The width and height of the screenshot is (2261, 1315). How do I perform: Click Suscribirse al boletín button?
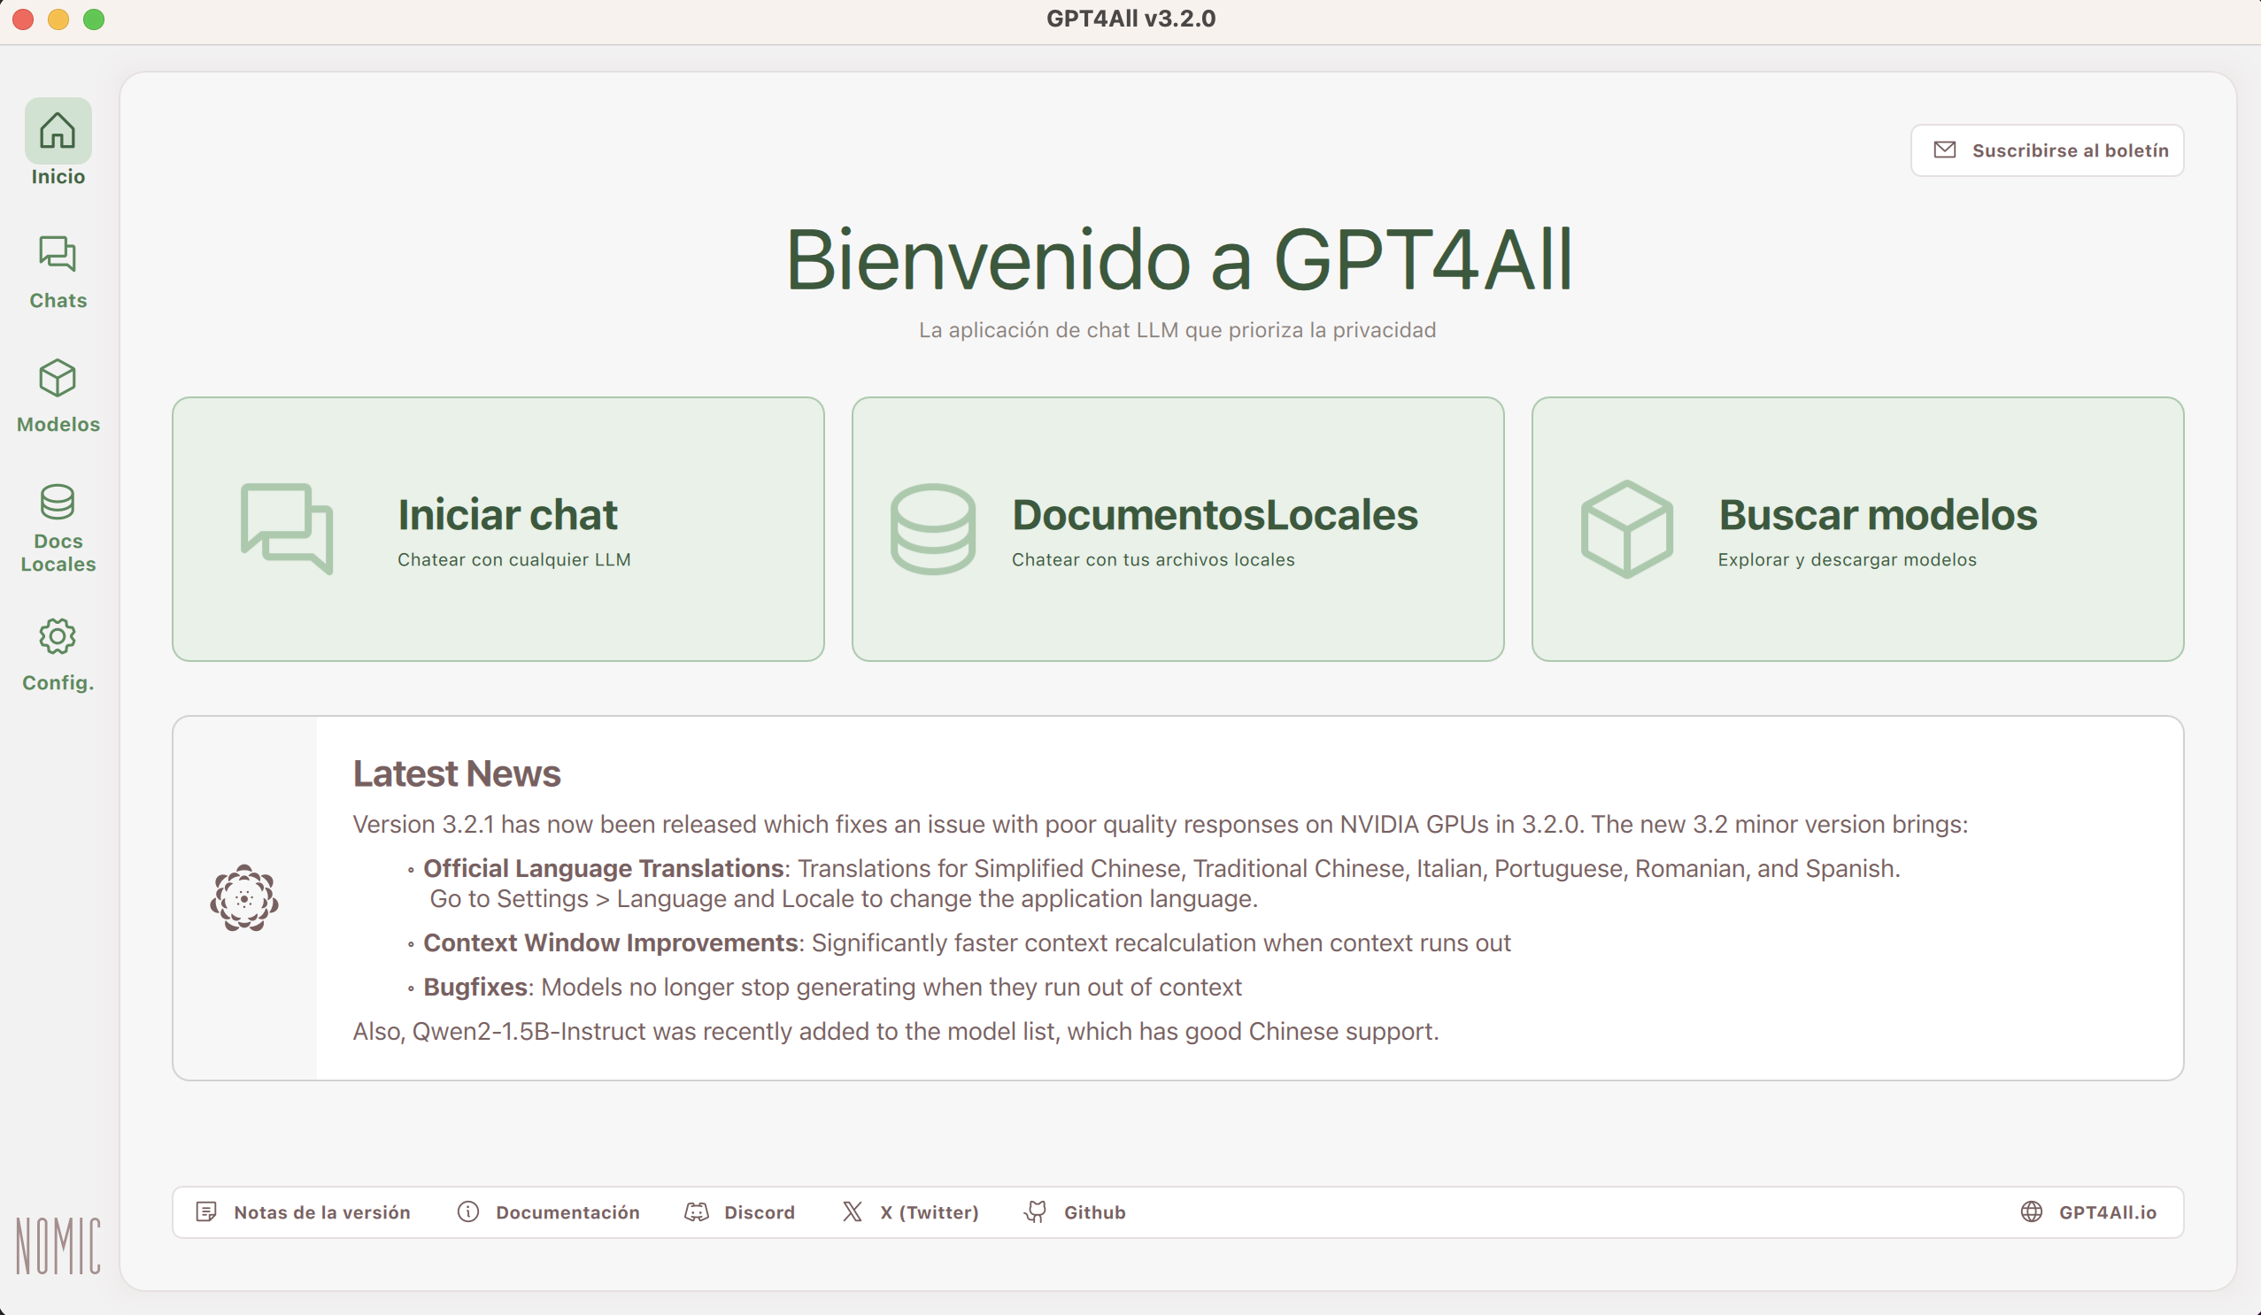click(x=2051, y=149)
